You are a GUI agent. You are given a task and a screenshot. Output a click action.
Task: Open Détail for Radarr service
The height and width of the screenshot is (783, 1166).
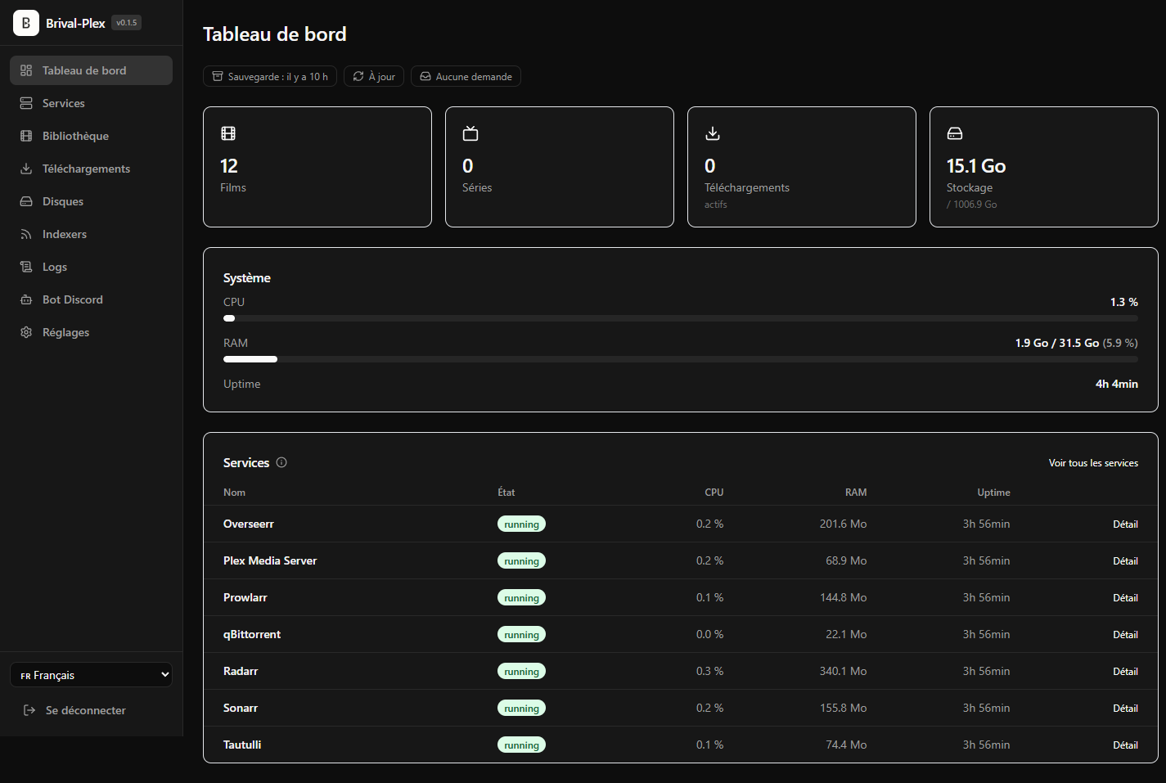1125,672
